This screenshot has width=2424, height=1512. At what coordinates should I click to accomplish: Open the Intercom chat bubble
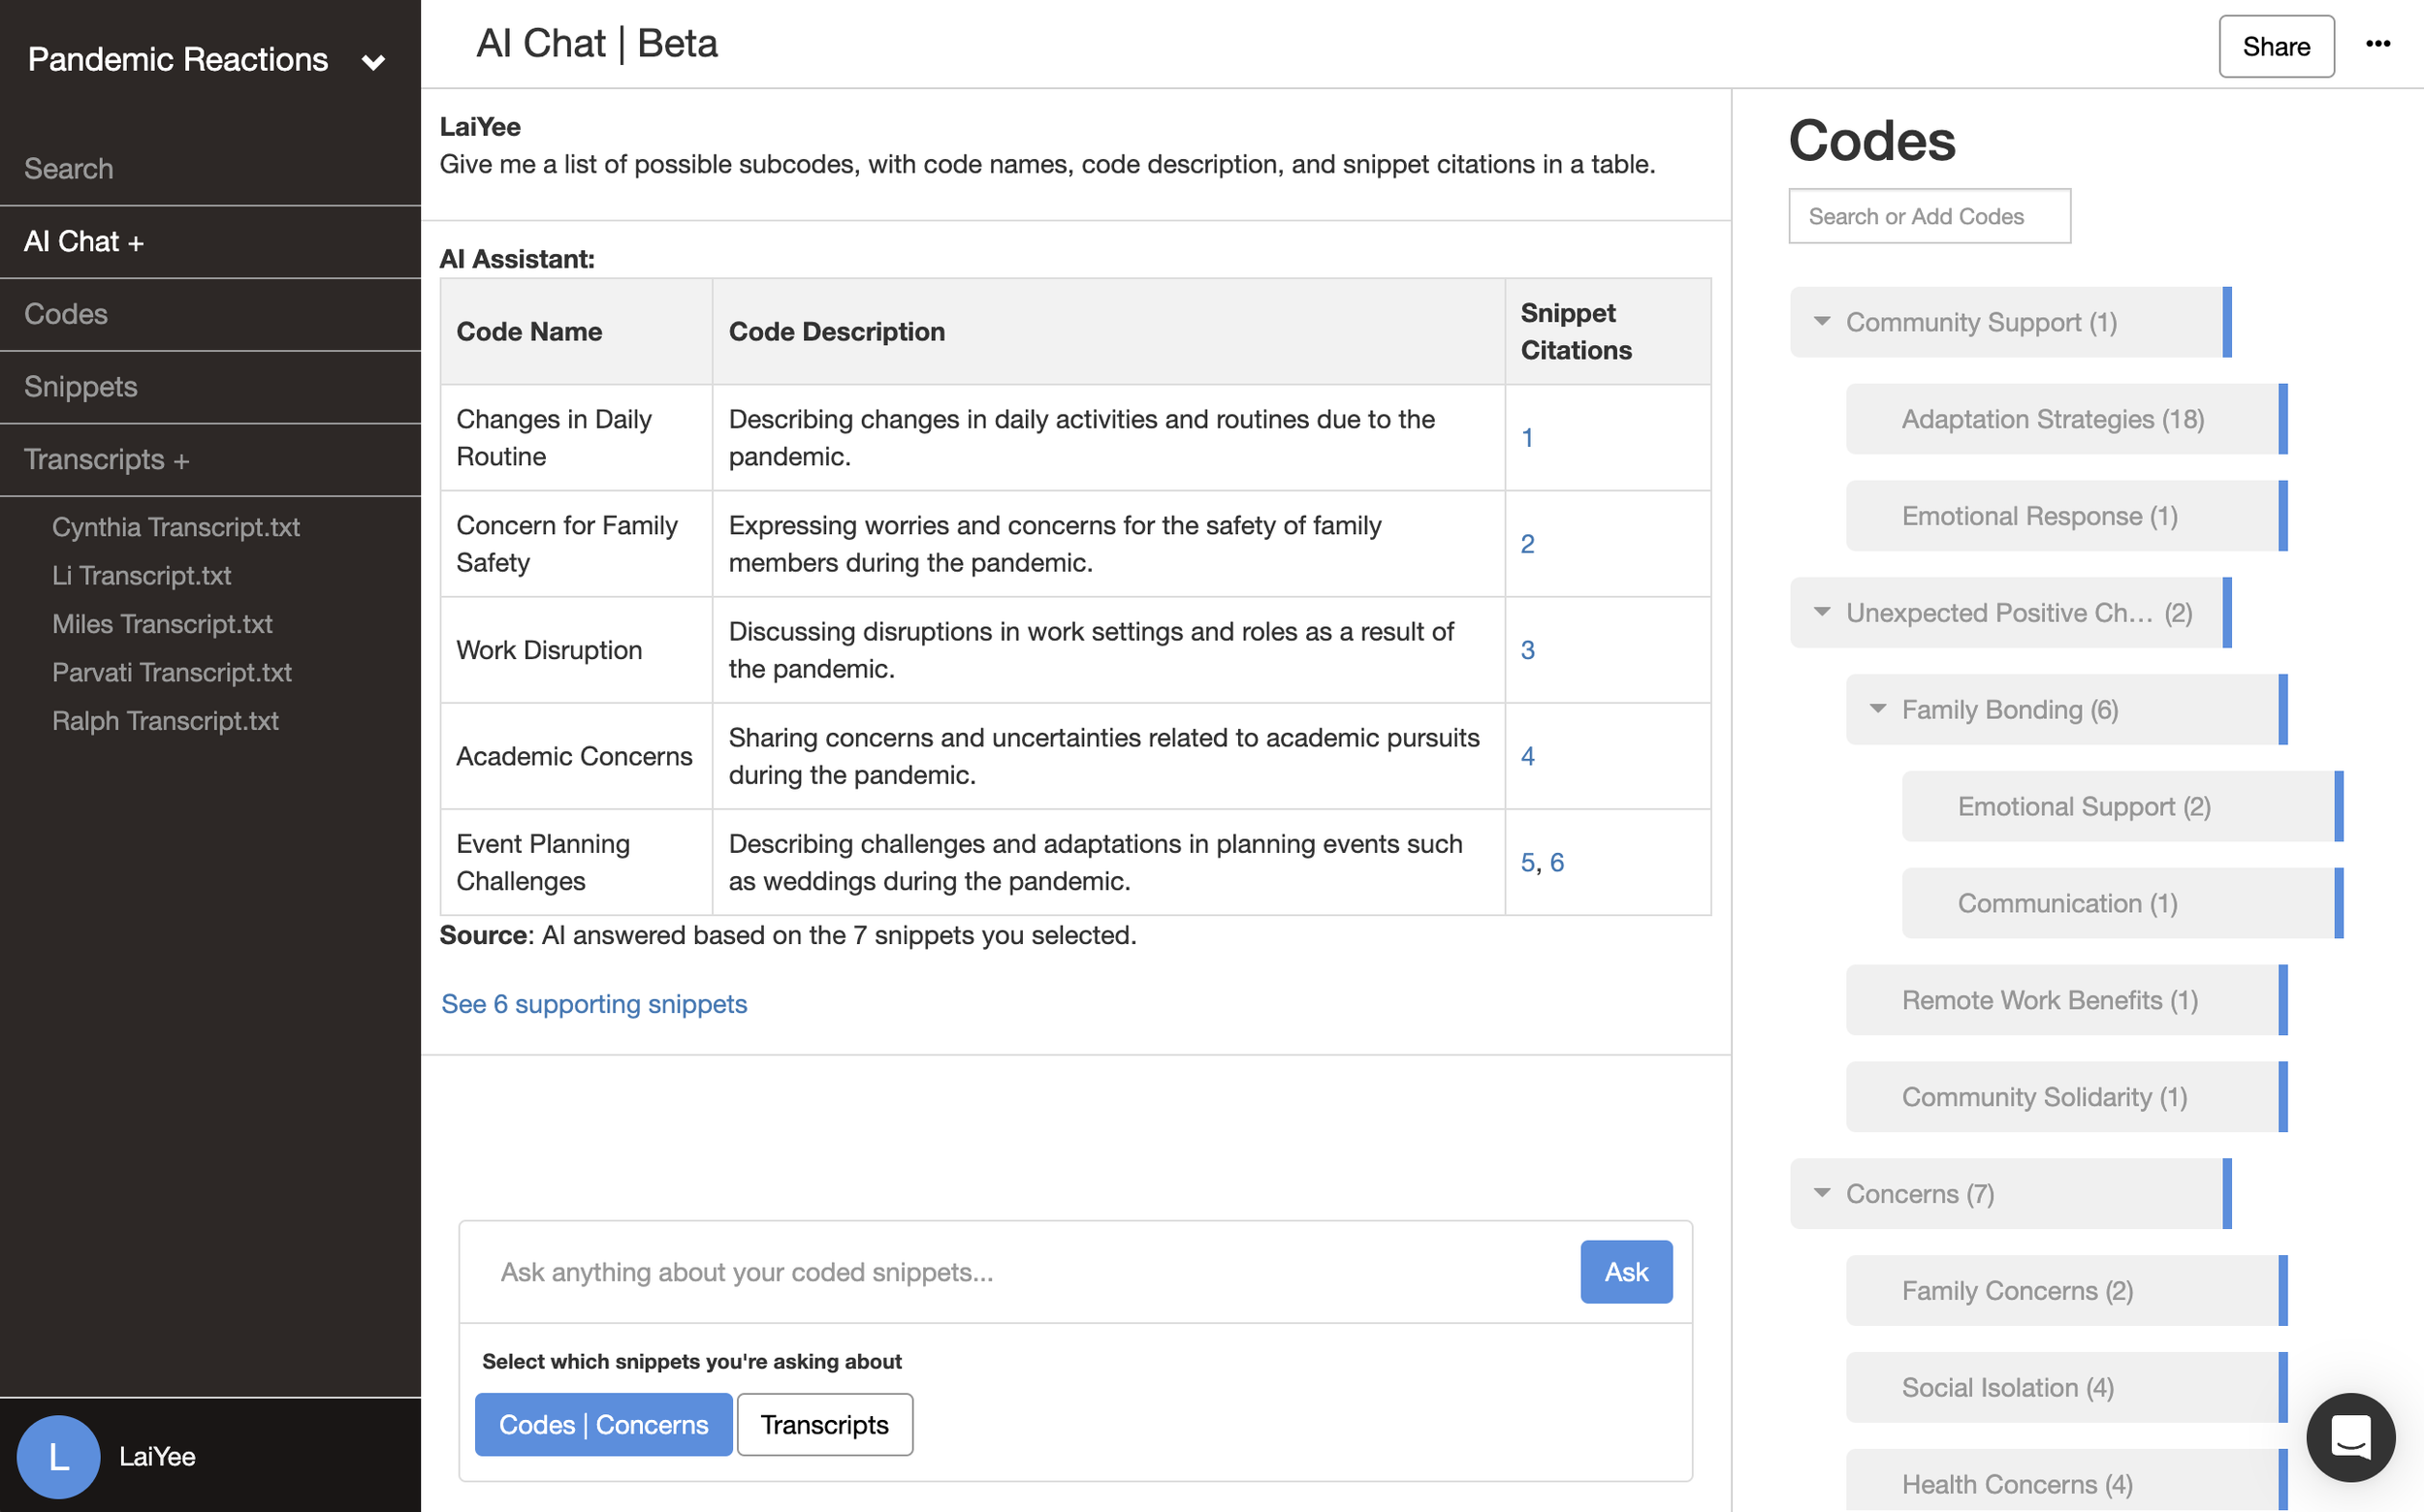[2350, 1437]
